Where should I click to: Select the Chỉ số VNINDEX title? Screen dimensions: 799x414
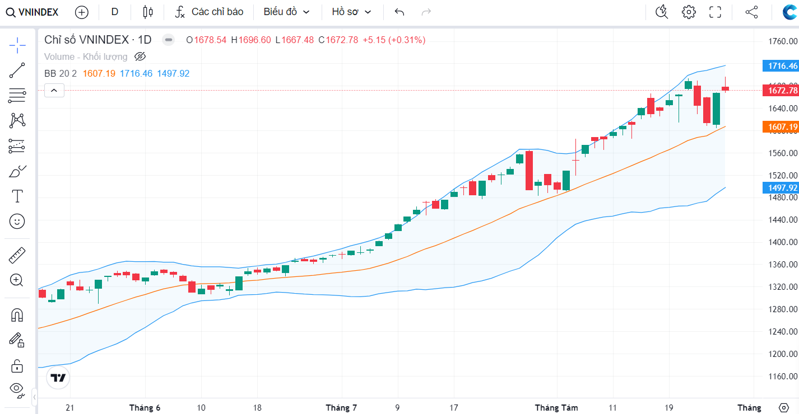98,40
